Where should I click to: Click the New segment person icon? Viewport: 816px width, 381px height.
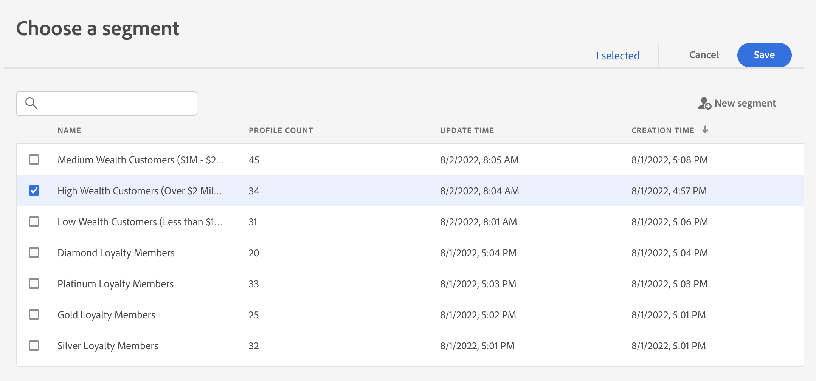704,103
